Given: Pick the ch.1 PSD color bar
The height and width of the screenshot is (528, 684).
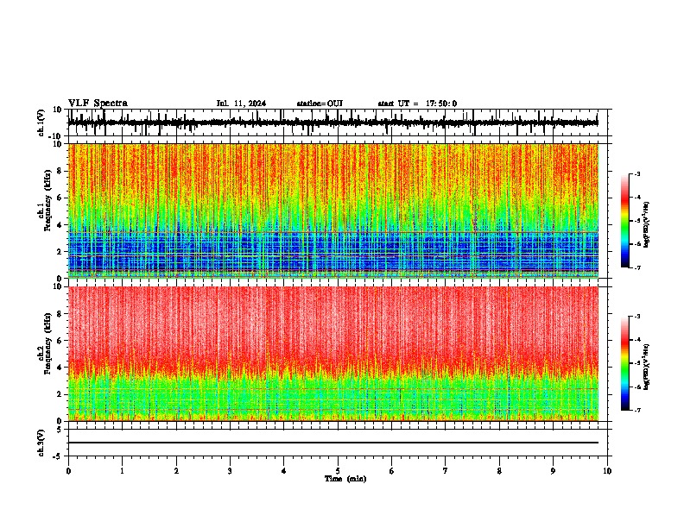Looking at the screenshot, I should (624, 221).
